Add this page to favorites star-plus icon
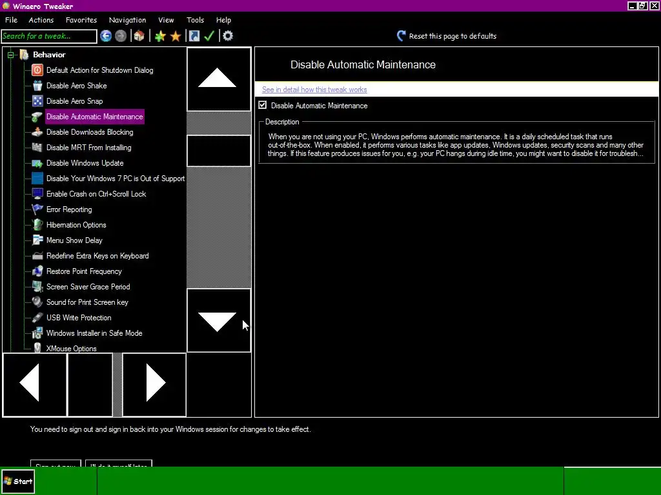661x495 pixels. pyautogui.click(x=160, y=36)
